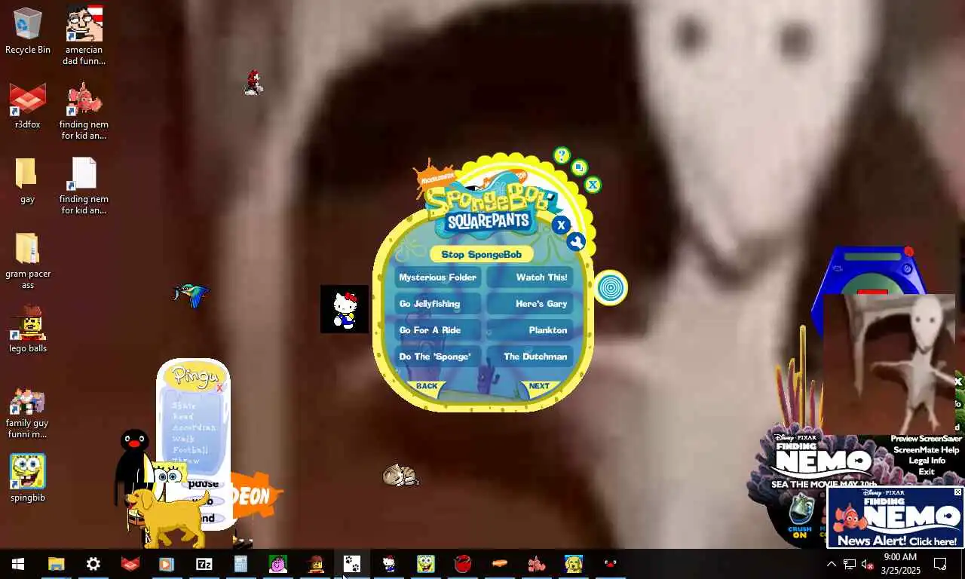This screenshot has height=579, width=965.
Task: Click the yellow dog taskbar icon
Action: [x=574, y=564]
